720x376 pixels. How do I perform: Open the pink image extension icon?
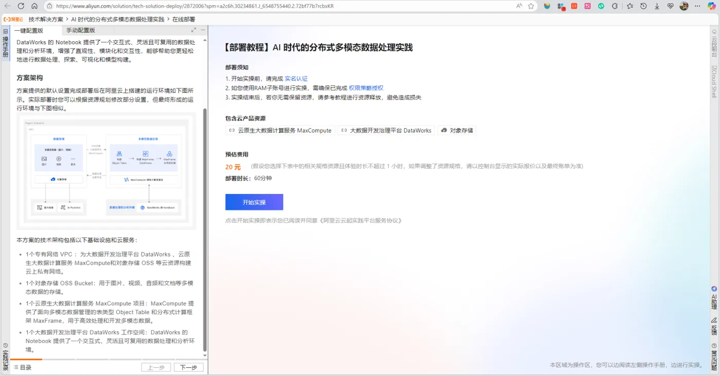[587, 6]
